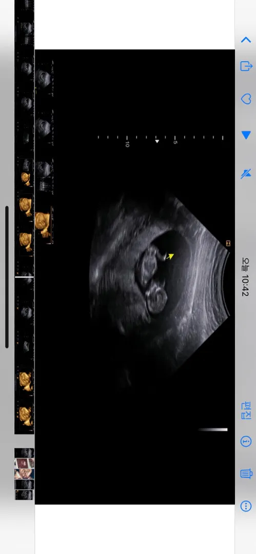The width and height of the screenshot is (256, 554).
Task: Select the last ultrasound thumbnail in the photo strip
Action: click(x=25, y=494)
